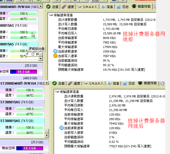Click the 15,589.00 MB 平均每日写入 value
This screenshot has width=170, height=154.
point(112,33)
